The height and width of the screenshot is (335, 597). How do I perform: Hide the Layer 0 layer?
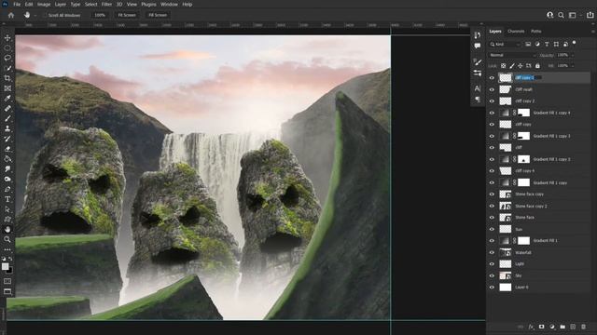[x=492, y=288]
